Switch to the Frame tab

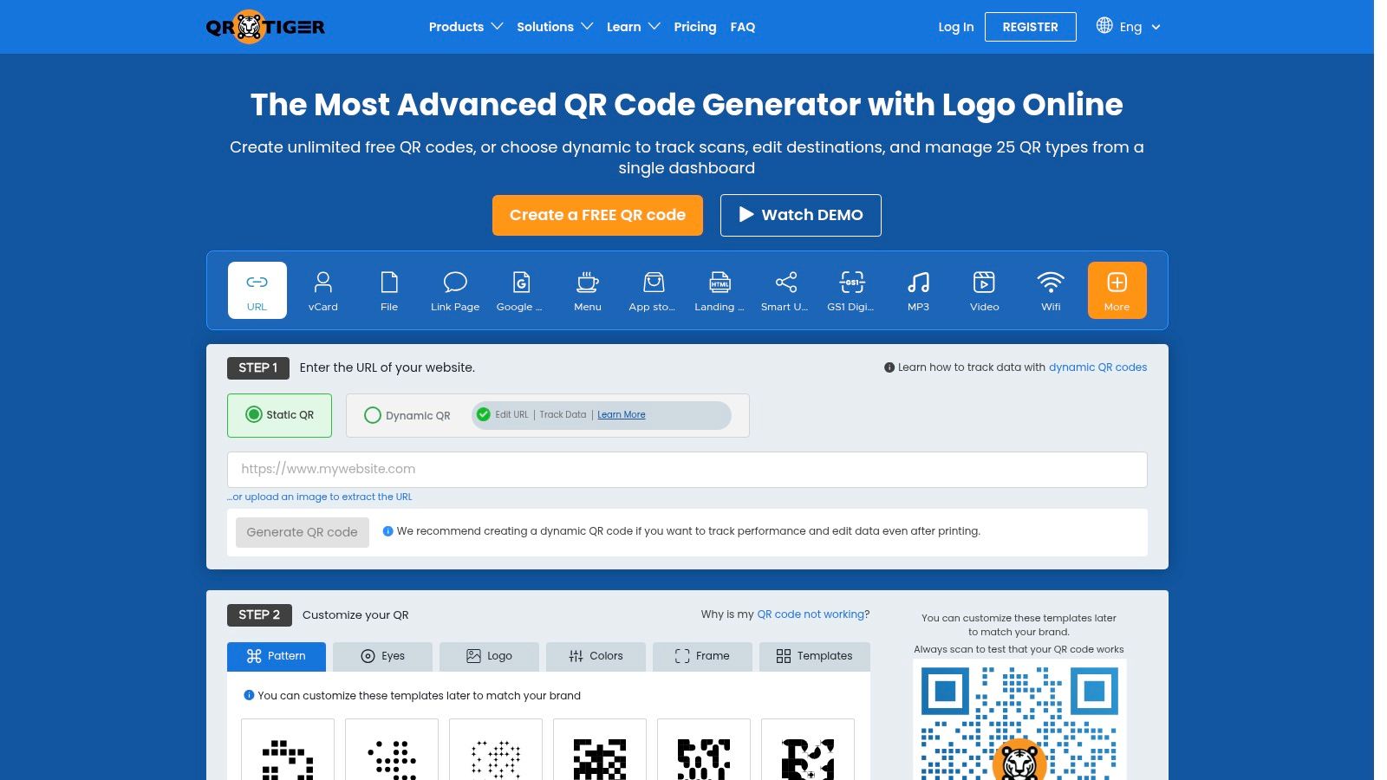(x=702, y=656)
